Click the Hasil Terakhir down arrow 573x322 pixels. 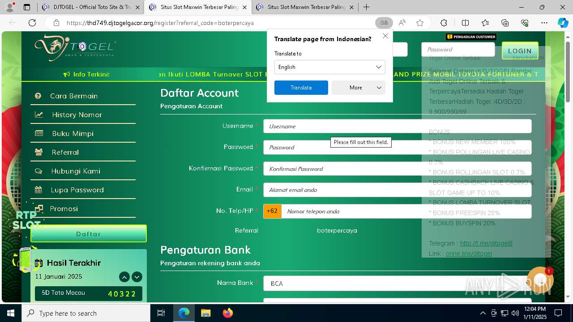pos(137,277)
